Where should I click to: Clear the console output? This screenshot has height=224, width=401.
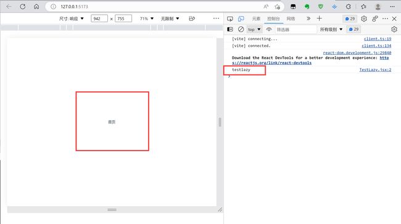241,30
